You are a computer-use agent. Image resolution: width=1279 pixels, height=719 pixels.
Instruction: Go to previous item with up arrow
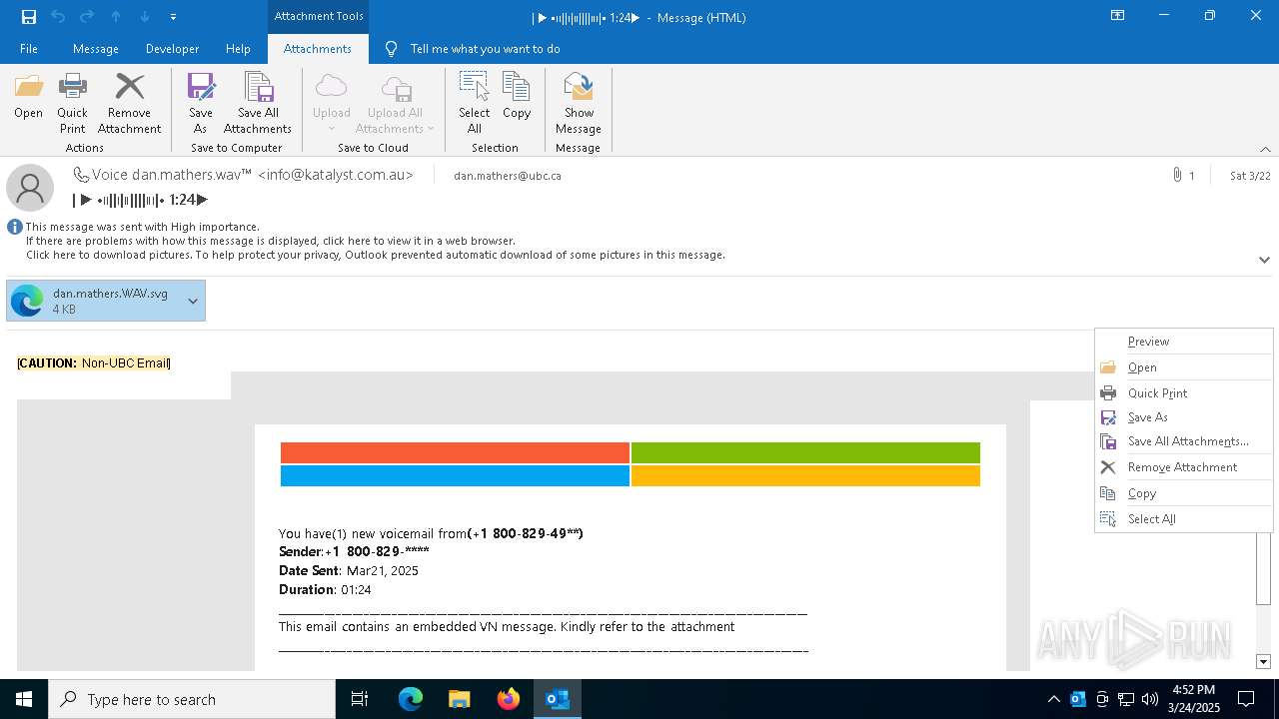116,16
